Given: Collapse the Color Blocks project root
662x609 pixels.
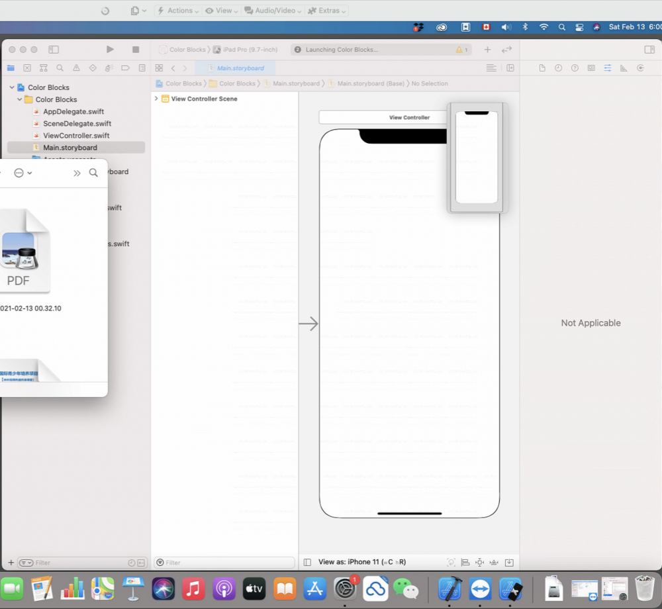Looking at the screenshot, I should tap(11, 87).
